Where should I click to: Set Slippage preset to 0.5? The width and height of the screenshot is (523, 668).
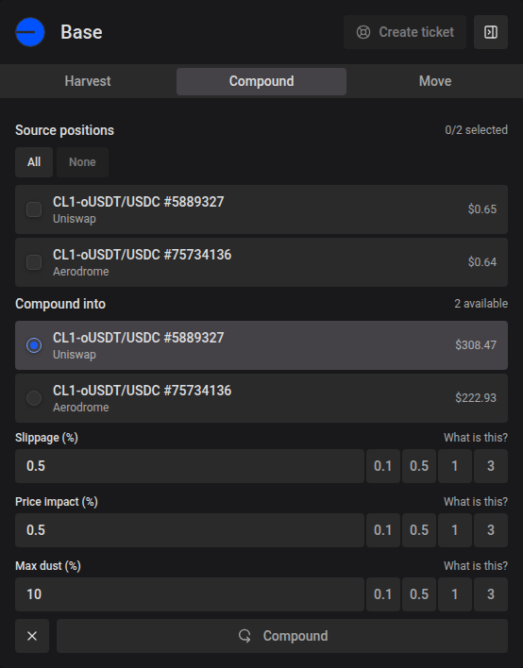pos(419,466)
